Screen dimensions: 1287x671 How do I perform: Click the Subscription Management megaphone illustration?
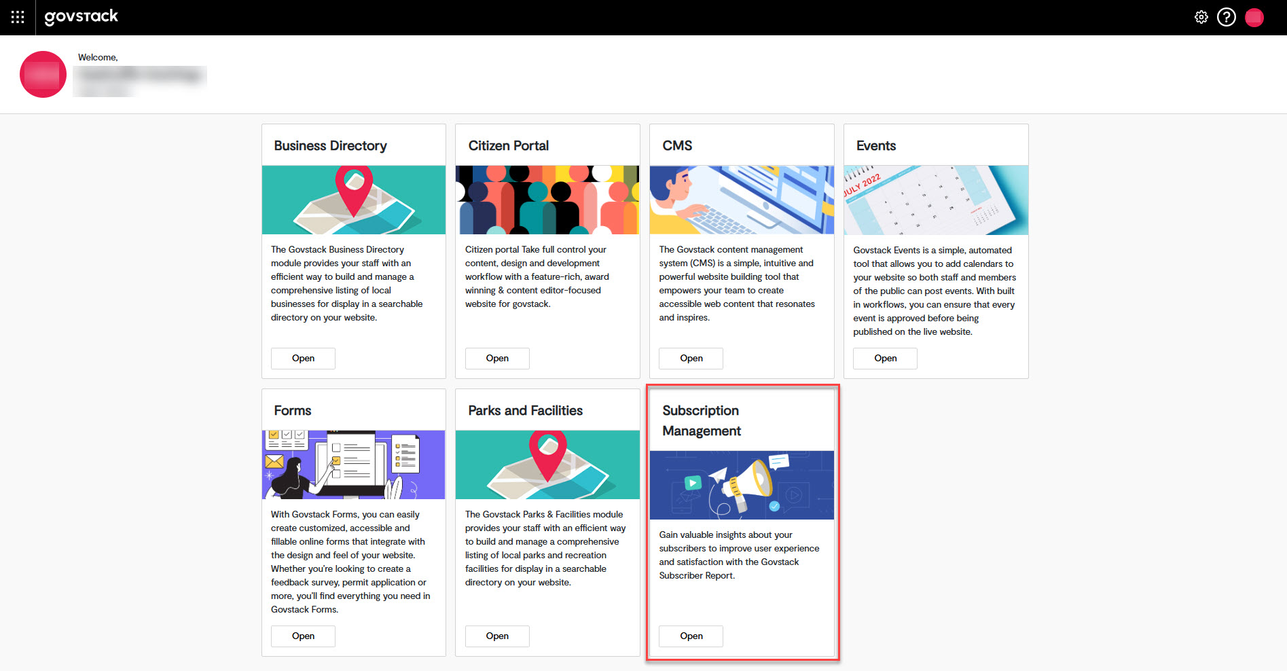[x=741, y=485]
